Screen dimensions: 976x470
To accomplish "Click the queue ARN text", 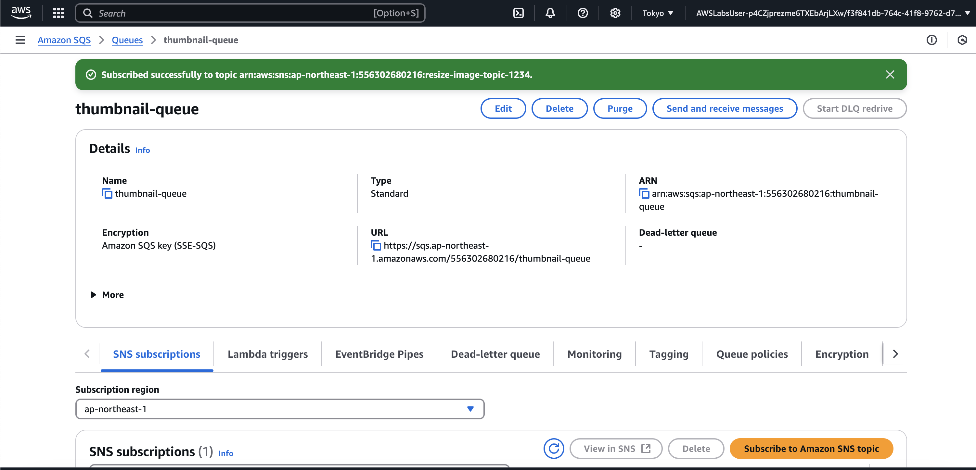I will tap(759, 200).
